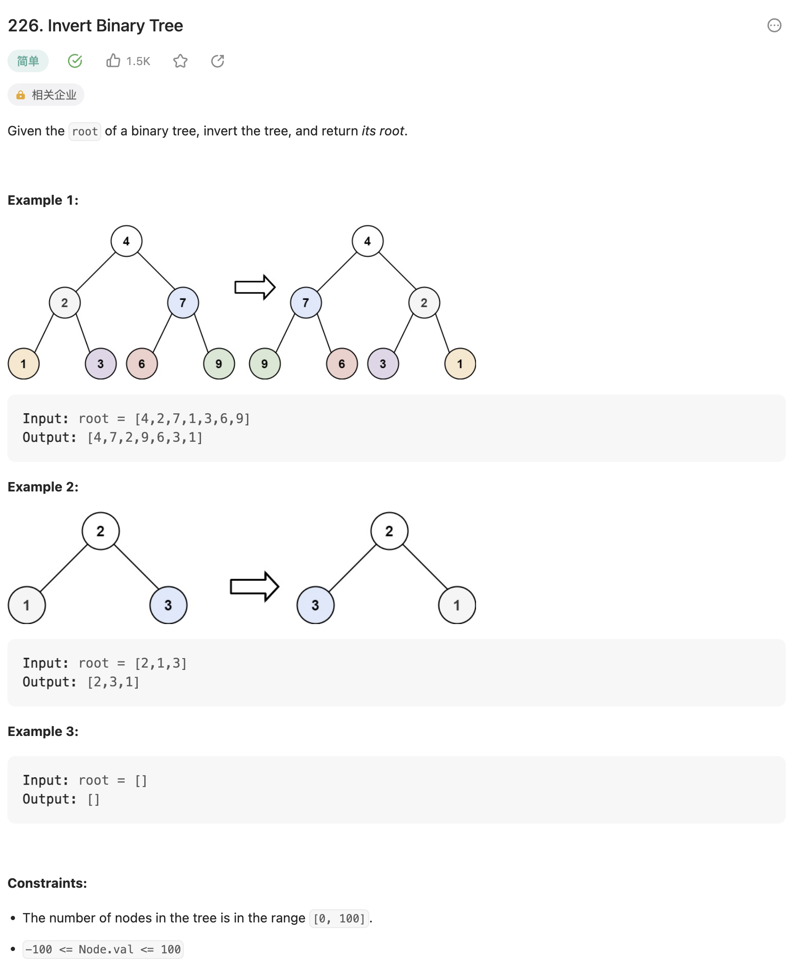Click the problem title Invert Binary Tree
This screenshot has height=966, width=804.
[96, 26]
